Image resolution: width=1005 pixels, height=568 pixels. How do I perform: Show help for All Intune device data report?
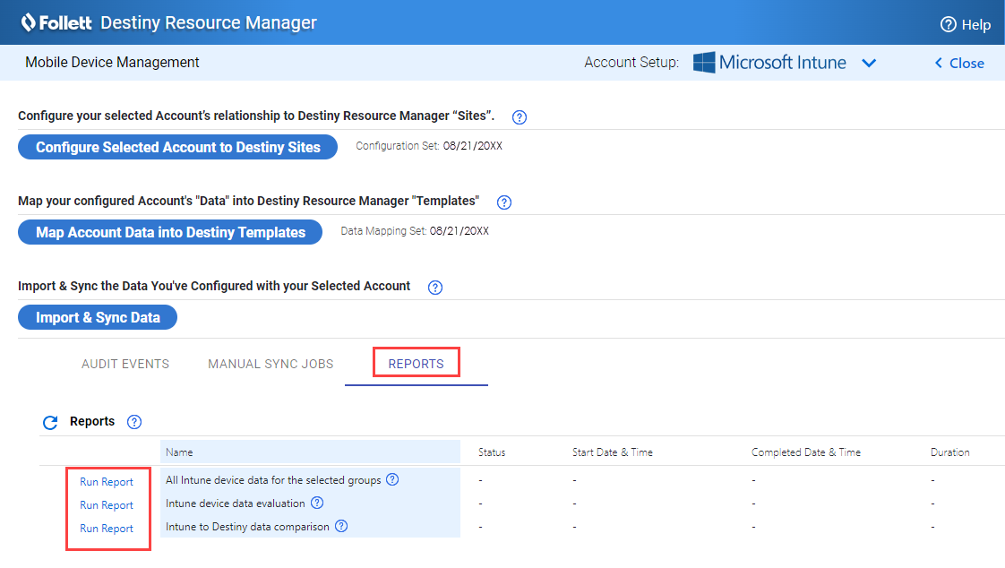click(391, 480)
